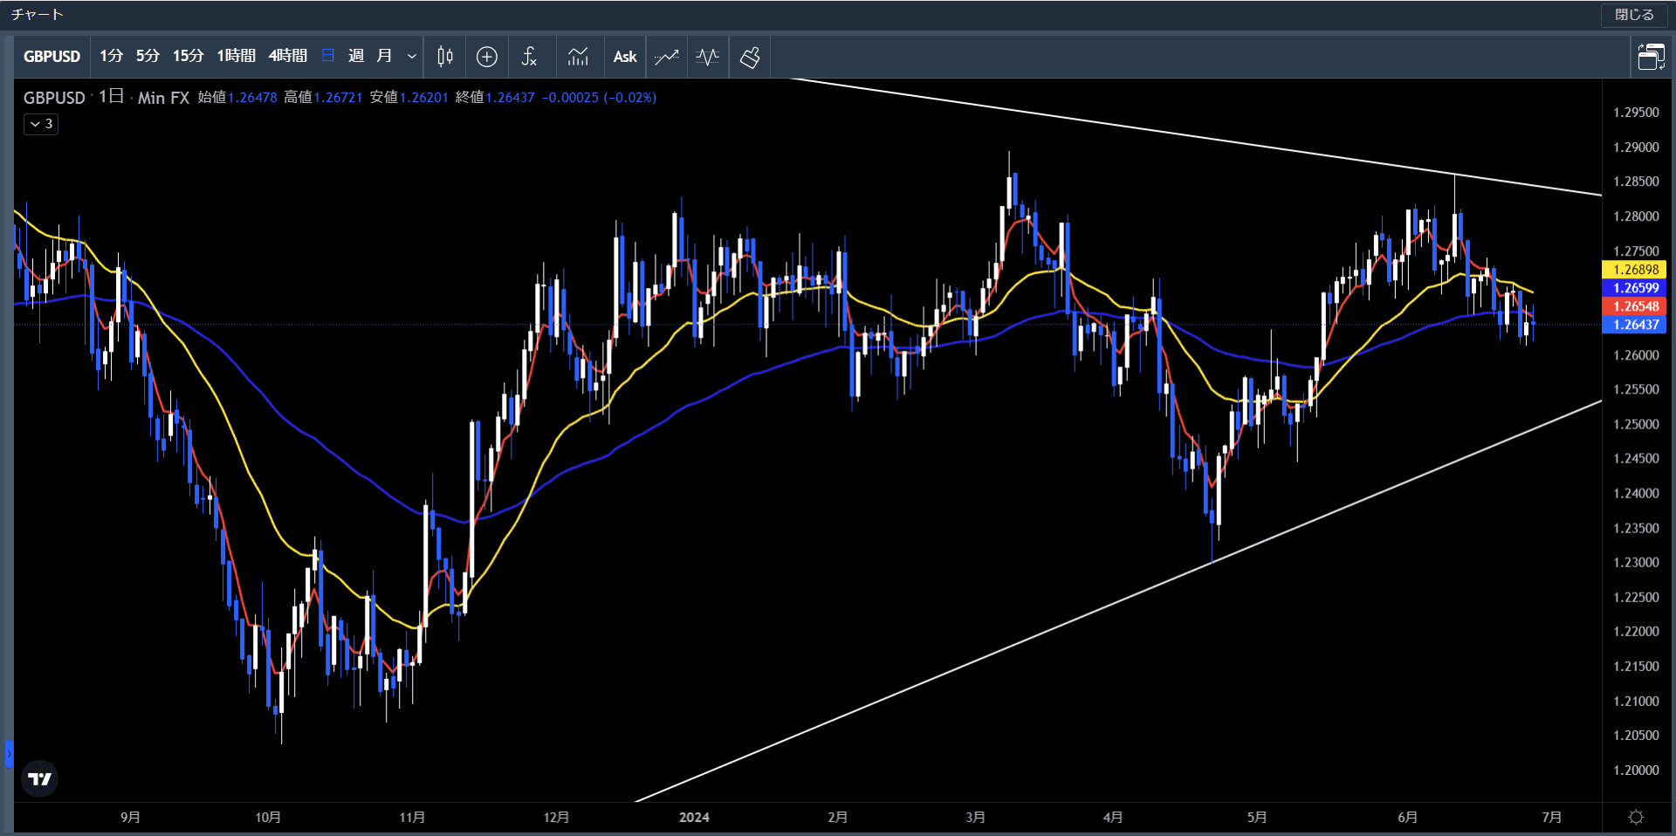The height and width of the screenshot is (836, 1676).
Task: Click the 11月 time axis label
Action: tap(412, 818)
